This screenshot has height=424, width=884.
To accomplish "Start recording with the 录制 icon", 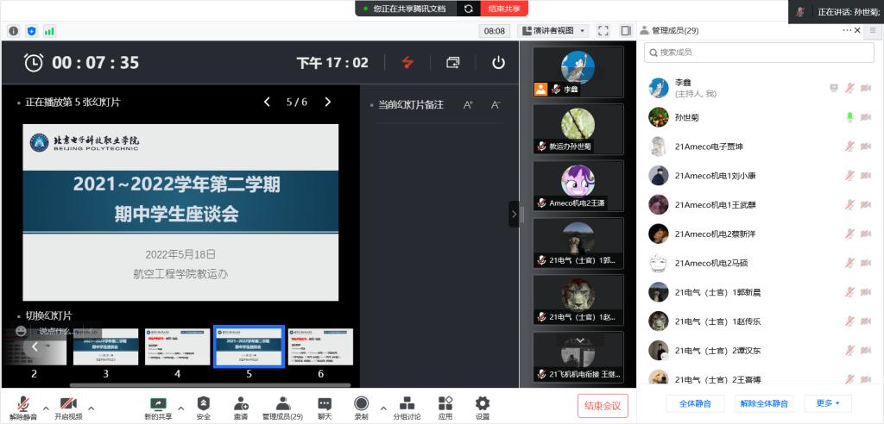I will tap(361, 403).
